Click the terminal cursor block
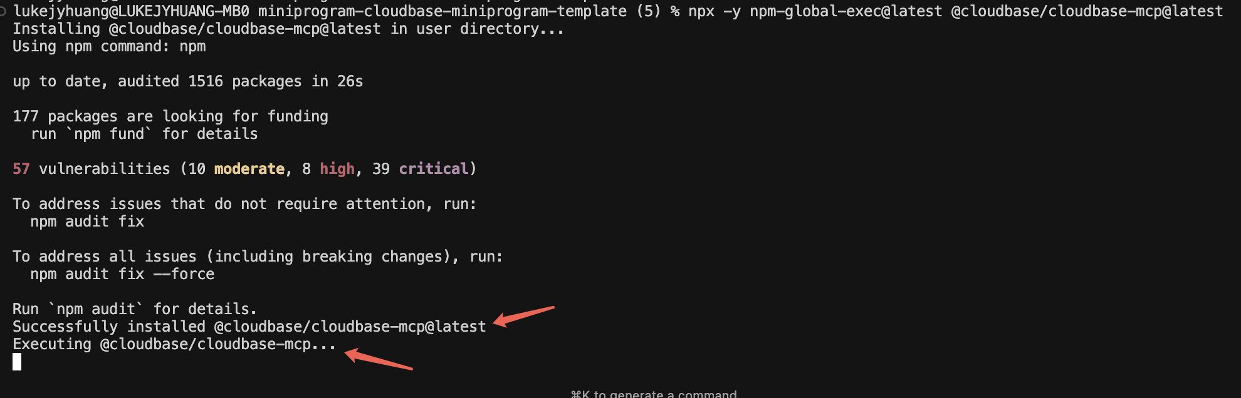 click(17, 362)
